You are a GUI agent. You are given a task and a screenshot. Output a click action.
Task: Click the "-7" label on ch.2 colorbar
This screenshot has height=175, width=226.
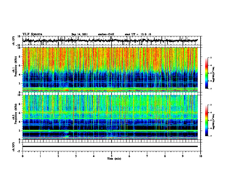[211, 136]
